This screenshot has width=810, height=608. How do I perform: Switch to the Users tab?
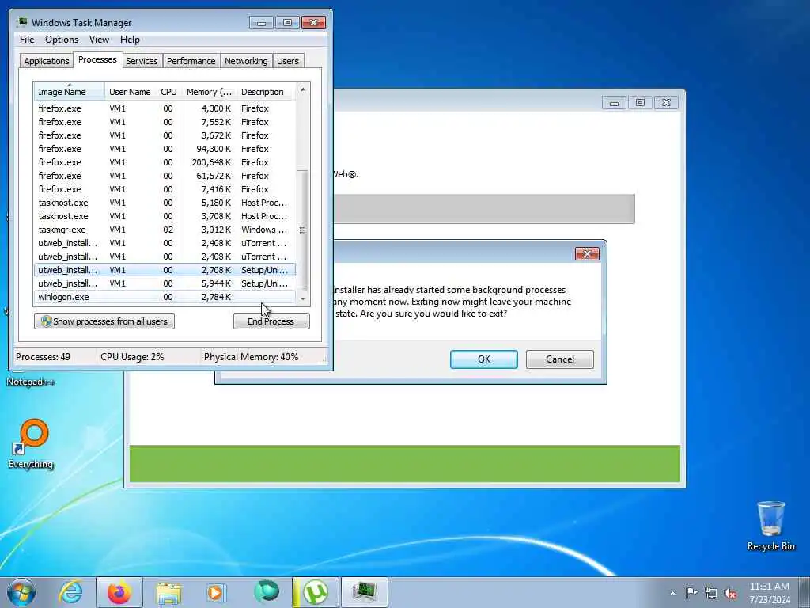(288, 61)
